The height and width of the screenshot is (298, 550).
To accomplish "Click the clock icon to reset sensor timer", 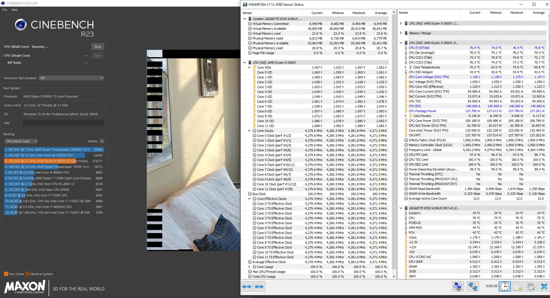I will click(x=504, y=287).
